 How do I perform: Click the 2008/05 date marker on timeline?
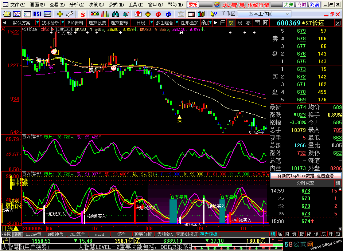pyautogui.click(x=32, y=228)
